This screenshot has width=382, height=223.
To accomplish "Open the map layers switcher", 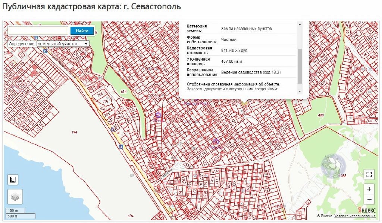I will tap(15, 197).
